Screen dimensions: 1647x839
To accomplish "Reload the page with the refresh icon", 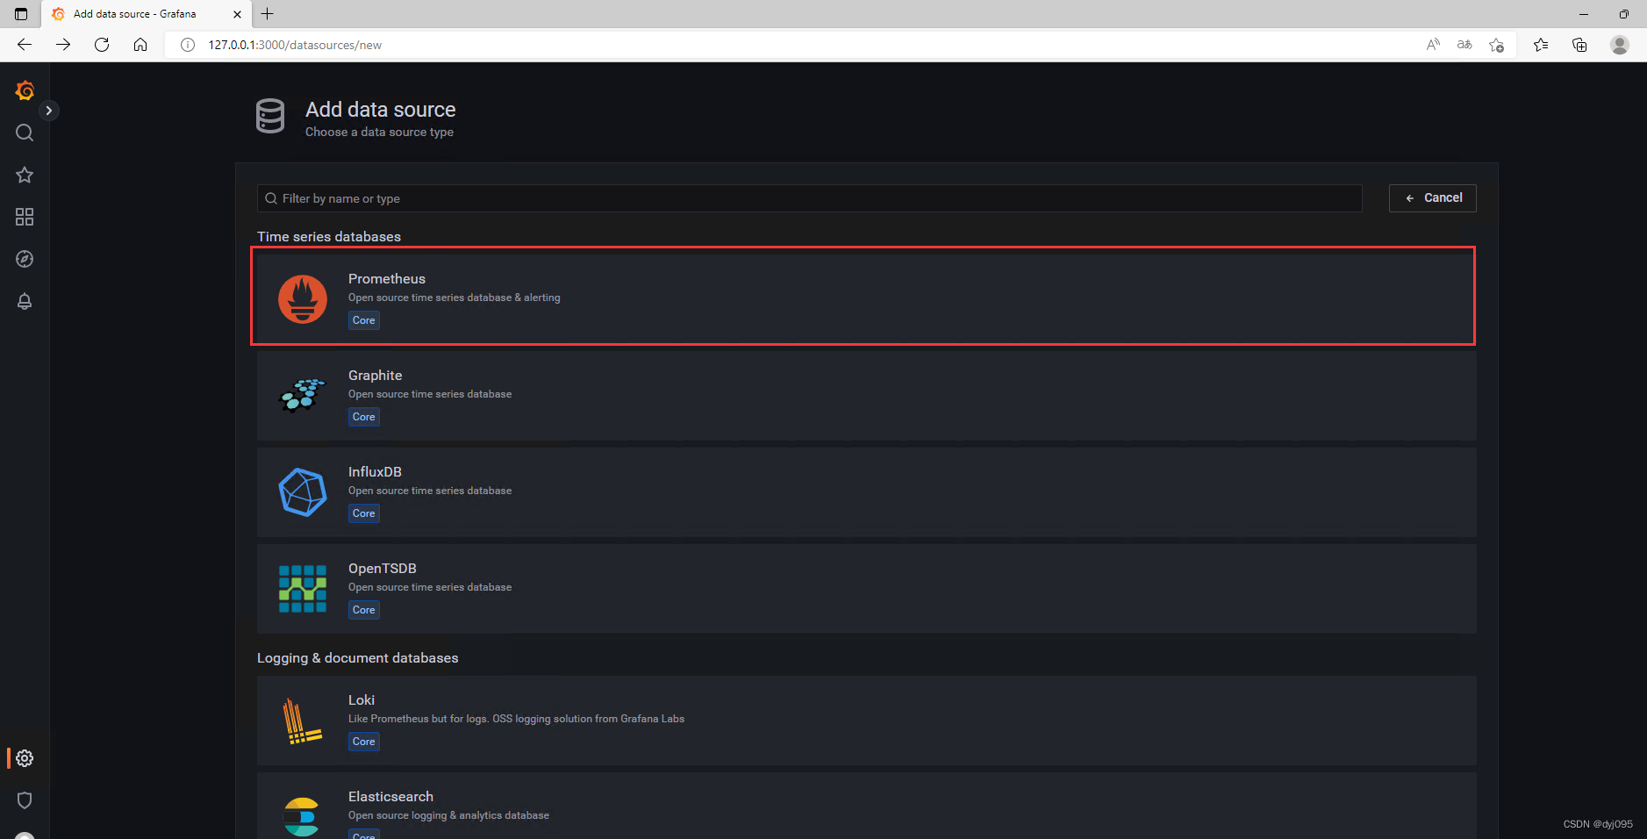I will point(102,45).
